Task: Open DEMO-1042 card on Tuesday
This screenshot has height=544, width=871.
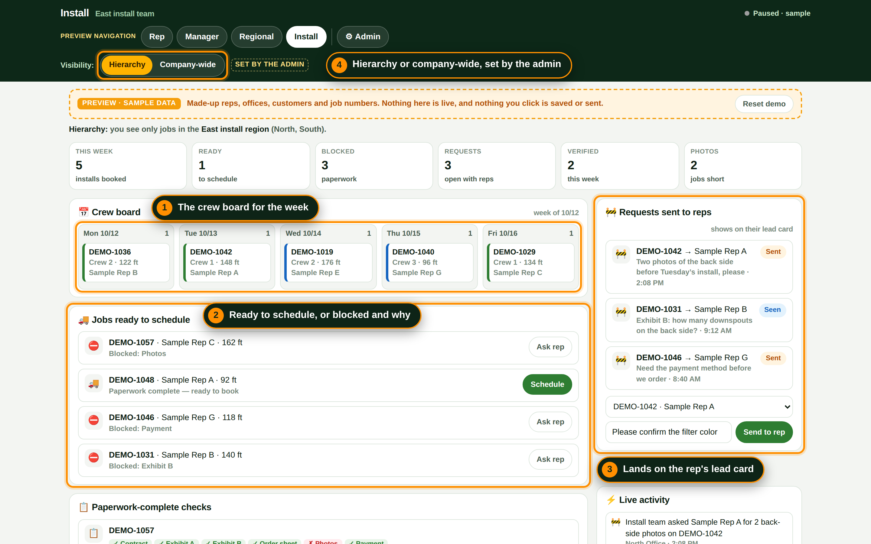Action: pyautogui.click(x=227, y=262)
